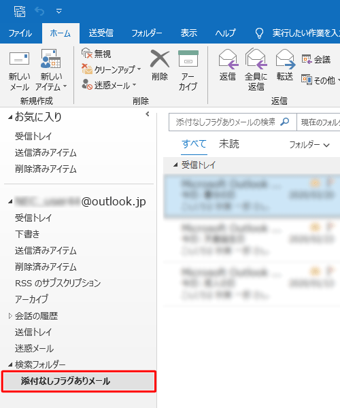The image size is (340, 408).
Task: Select 削除済みアイテム under お気に入り
Action: point(46,169)
